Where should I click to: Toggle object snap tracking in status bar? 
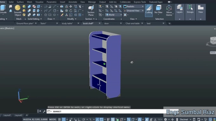tap(97, 119)
